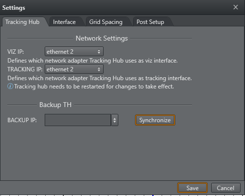Click the BACKUP IP label

pos(22,120)
